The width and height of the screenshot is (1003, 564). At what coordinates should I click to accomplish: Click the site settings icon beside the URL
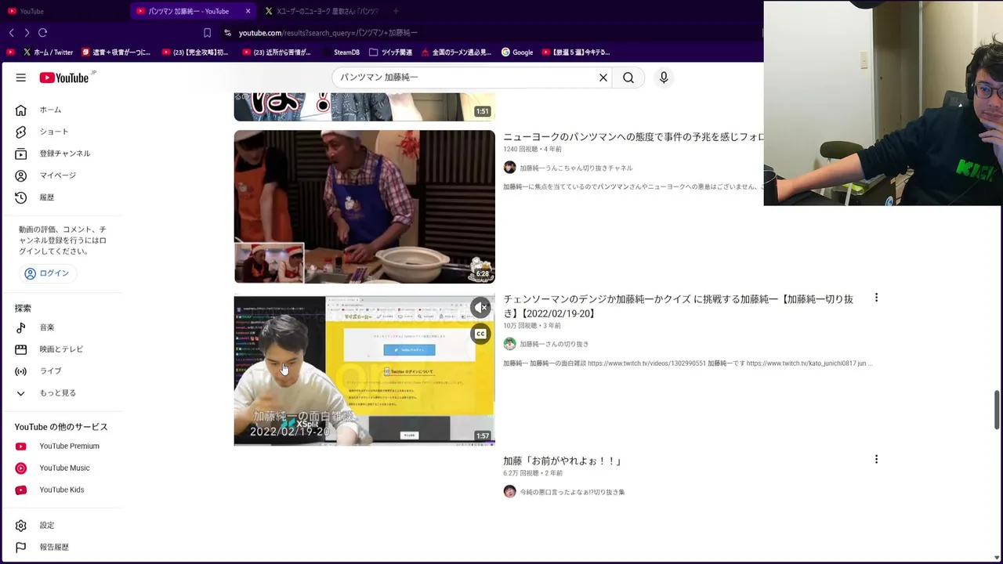227,33
